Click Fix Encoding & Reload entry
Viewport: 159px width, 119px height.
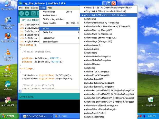59,19
